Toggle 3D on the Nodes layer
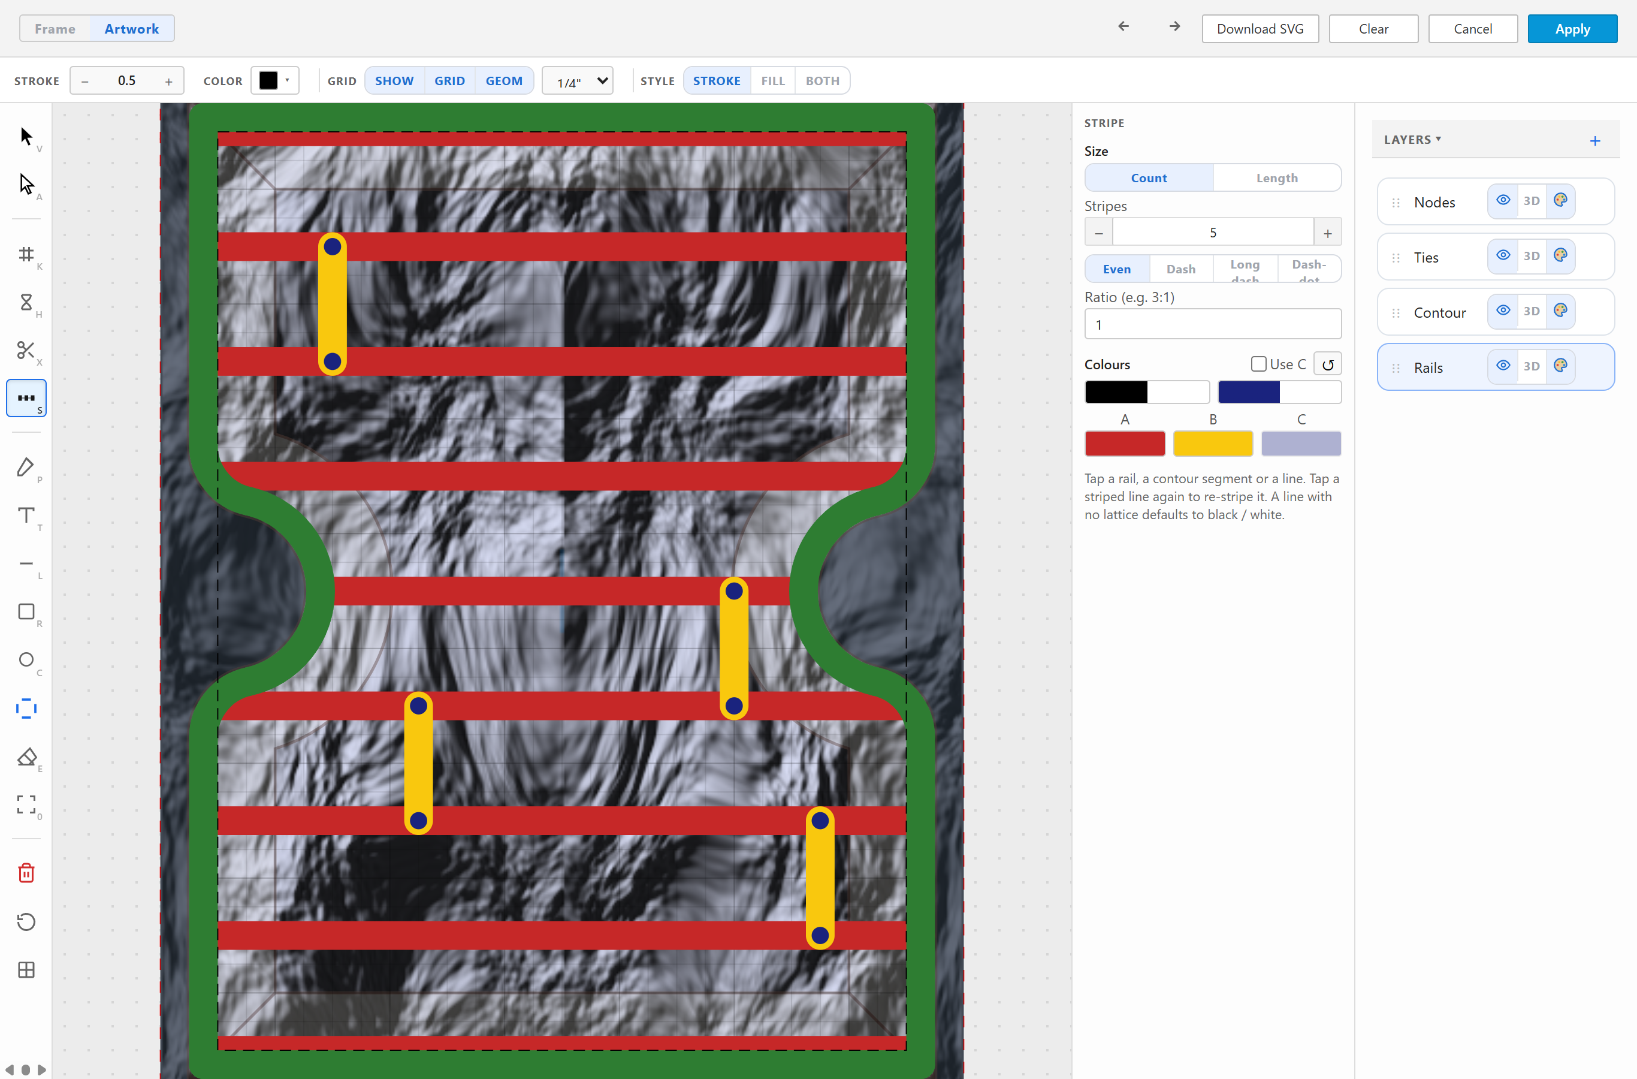 pos(1531,200)
